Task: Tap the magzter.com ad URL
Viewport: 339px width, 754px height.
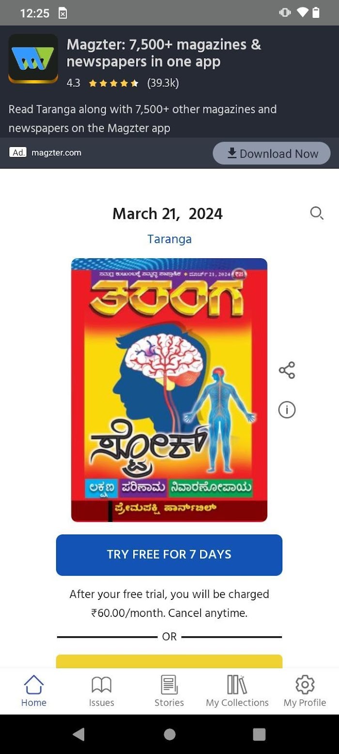Action: [56, 153]
